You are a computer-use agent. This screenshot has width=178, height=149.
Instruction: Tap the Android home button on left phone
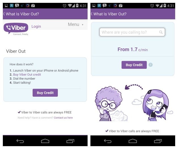pos(45,141)
